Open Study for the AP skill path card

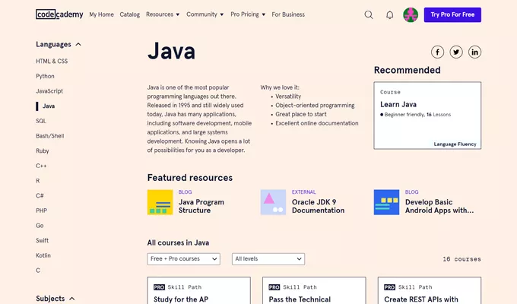point(199,290)
